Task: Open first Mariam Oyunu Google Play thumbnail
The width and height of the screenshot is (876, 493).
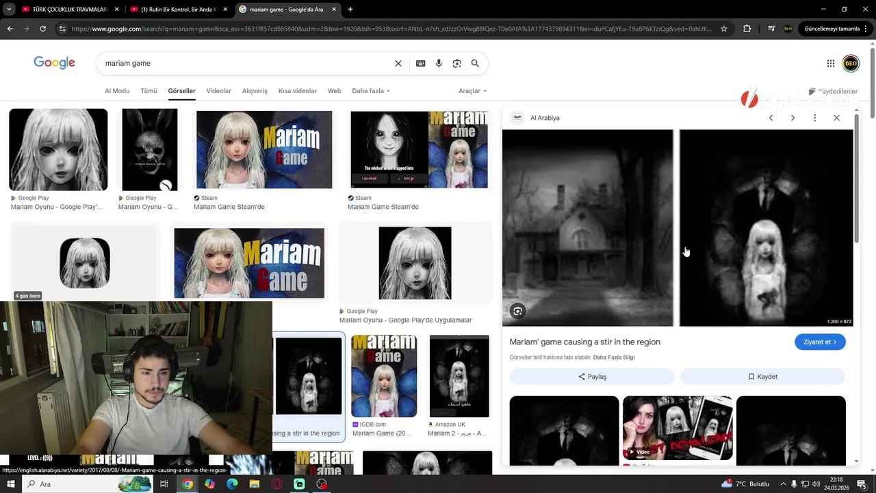Action: [58, 149]
